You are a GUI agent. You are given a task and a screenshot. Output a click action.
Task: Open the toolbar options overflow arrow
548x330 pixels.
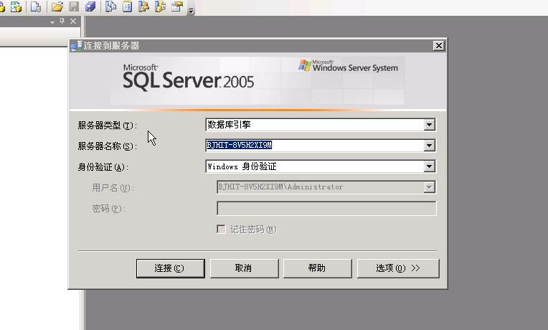(x=192, y=11)
